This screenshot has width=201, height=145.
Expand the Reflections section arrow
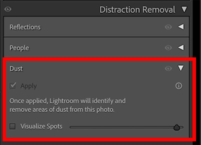coord(181,27)
